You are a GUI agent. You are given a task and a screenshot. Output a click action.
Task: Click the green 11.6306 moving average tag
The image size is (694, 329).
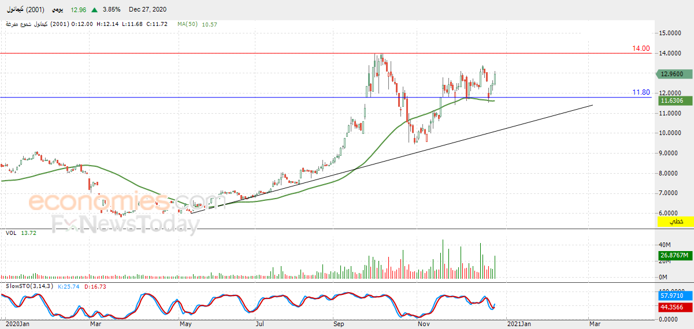672,100
